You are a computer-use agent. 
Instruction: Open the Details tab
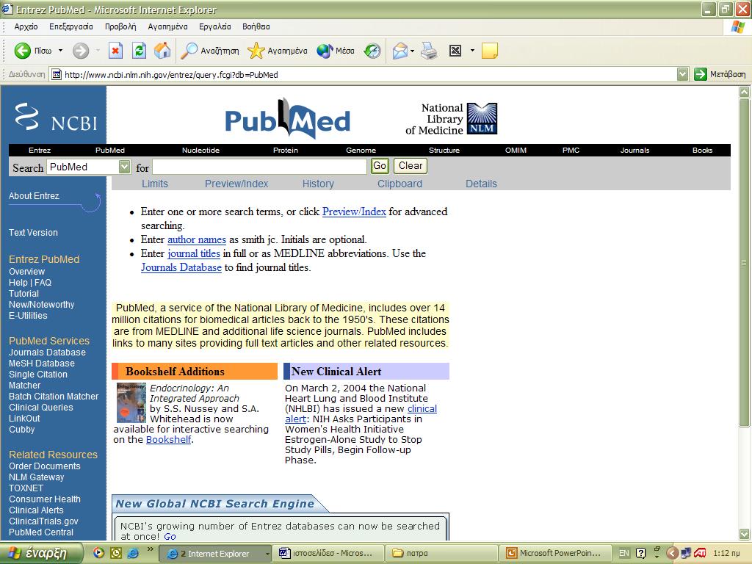click(x=481, y=184)
